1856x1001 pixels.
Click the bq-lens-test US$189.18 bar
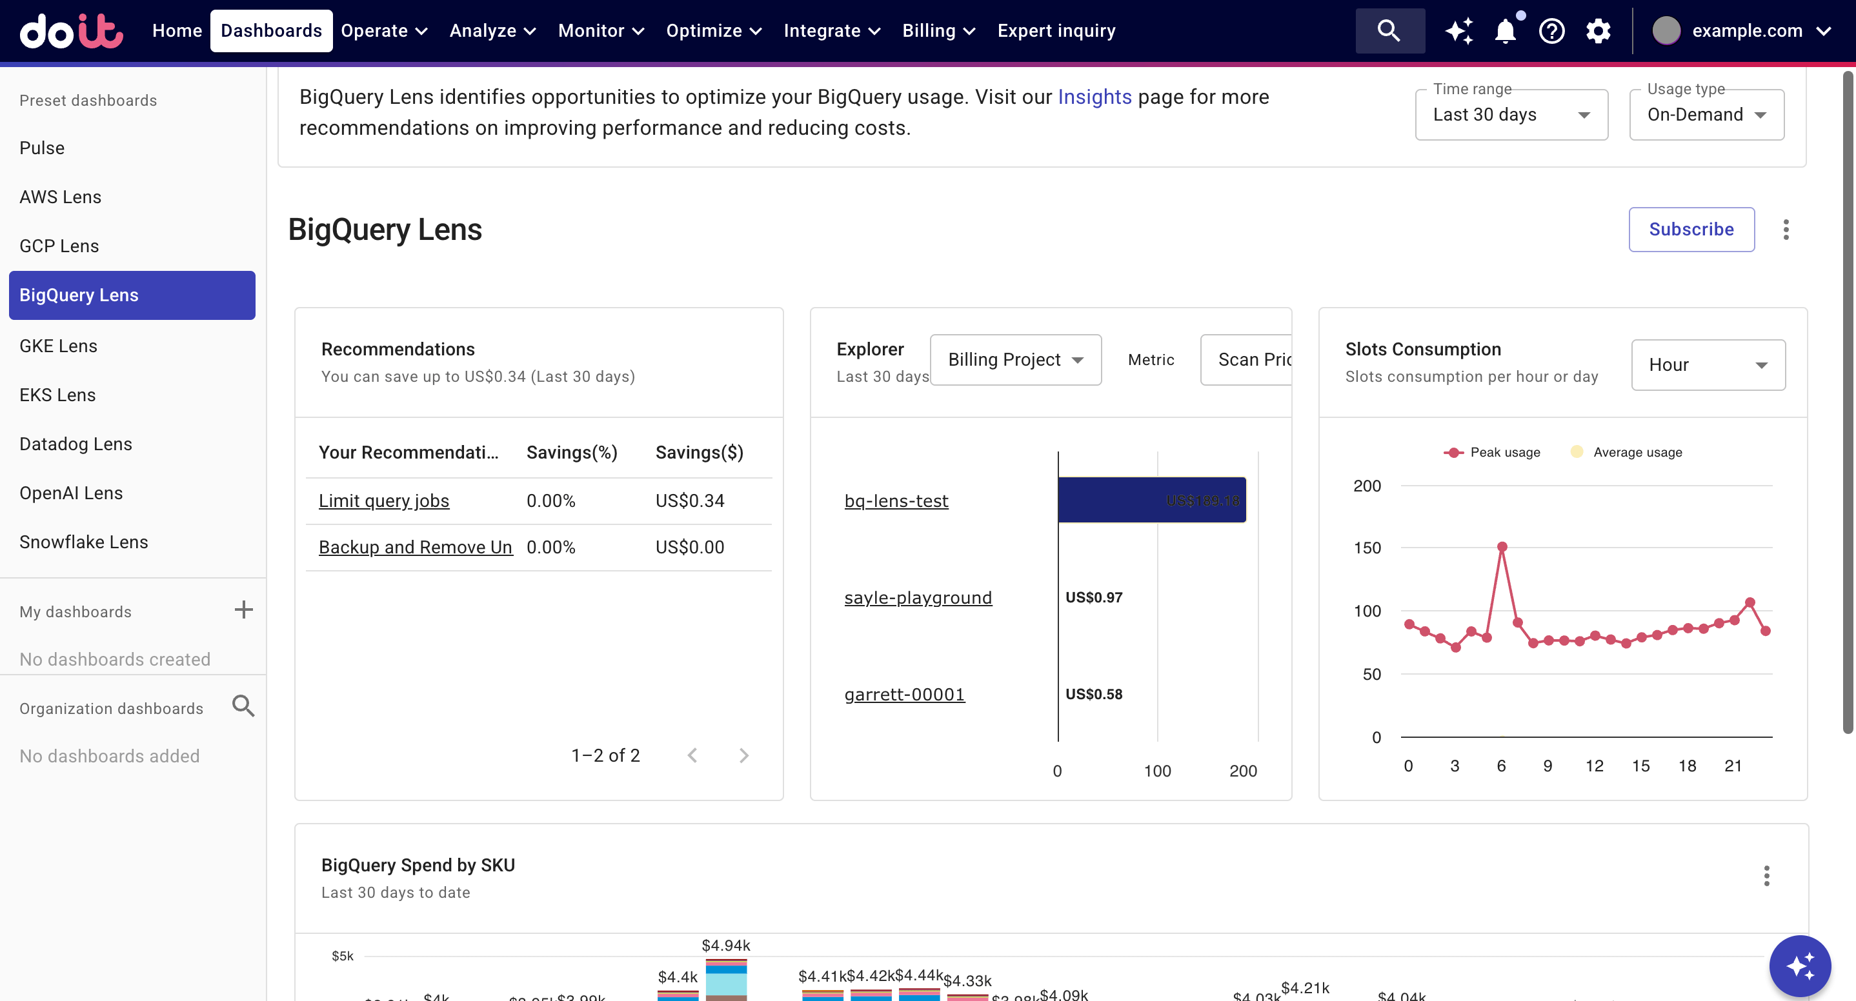pos(1152,500)
